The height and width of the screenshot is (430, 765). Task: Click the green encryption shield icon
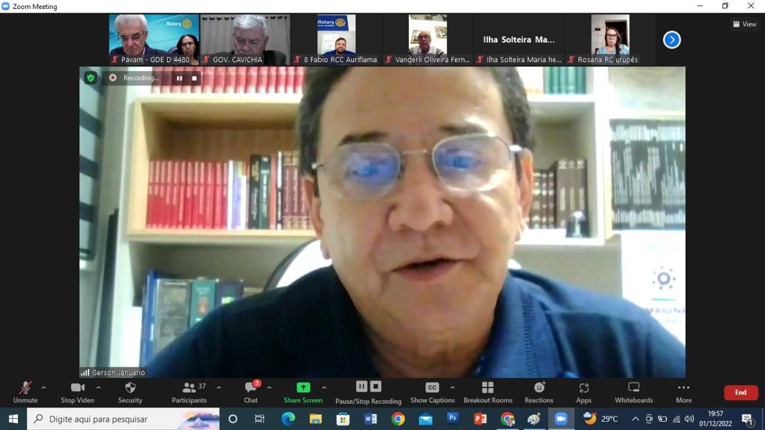pos(90,78)
